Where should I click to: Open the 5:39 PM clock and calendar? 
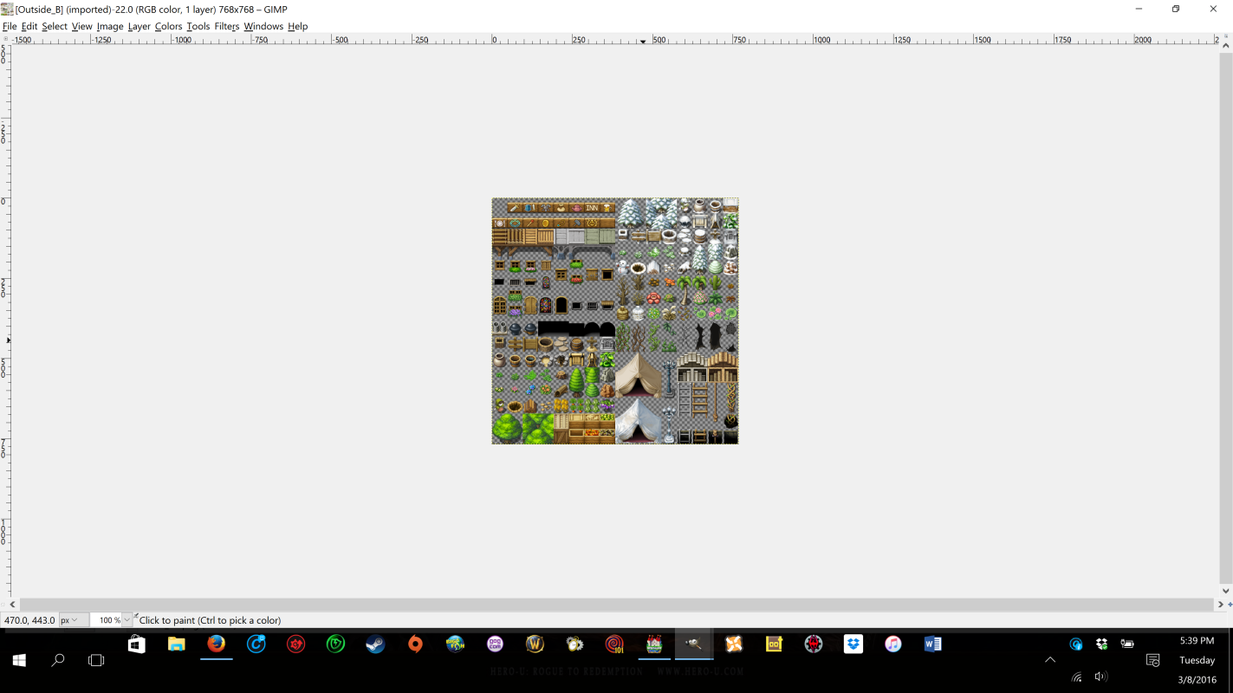[1197, 660]
